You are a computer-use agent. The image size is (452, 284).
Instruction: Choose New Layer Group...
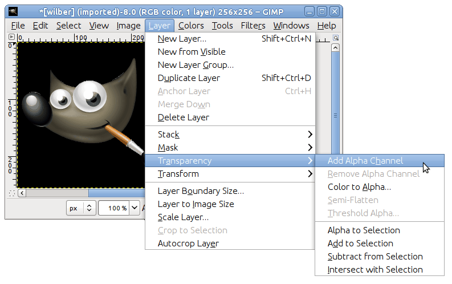[230, 65]
